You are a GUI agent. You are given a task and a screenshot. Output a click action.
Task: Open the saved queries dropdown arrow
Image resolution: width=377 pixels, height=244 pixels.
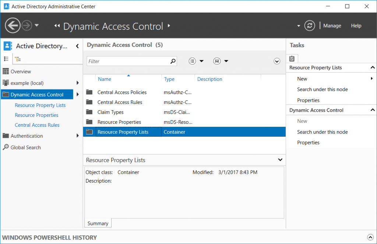[226, 61]
